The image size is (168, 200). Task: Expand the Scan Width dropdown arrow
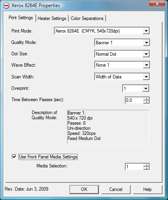point(146,77)
